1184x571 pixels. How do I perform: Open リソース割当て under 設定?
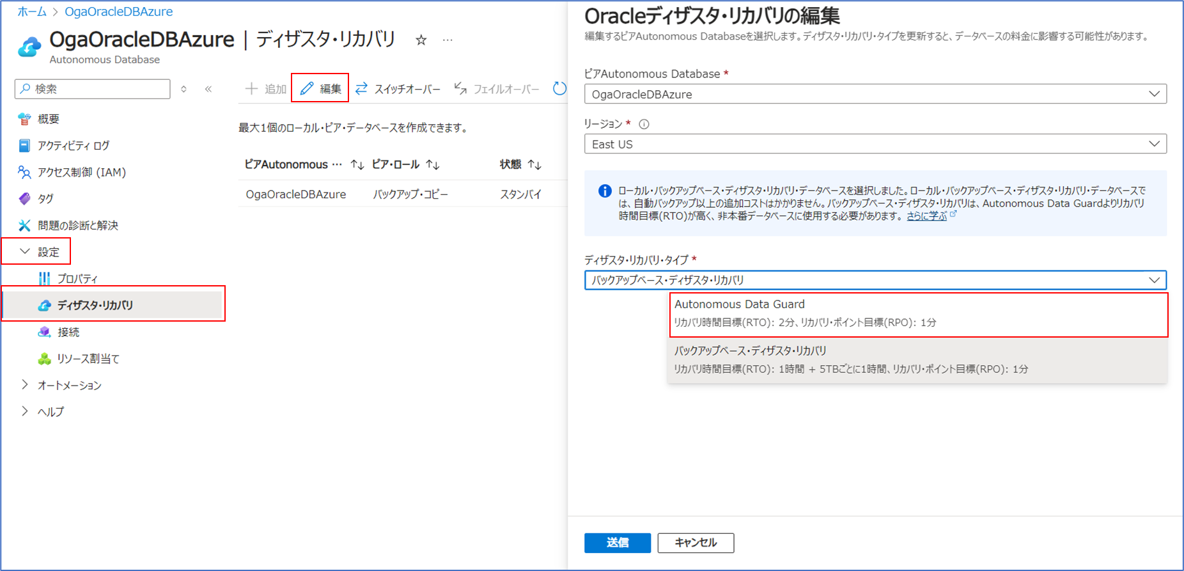point(88,359)
